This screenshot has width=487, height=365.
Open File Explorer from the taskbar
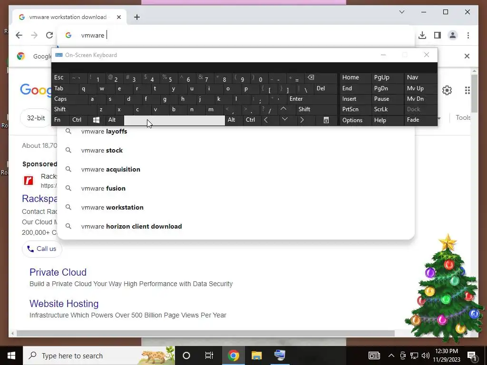click(x=256, y=355)
